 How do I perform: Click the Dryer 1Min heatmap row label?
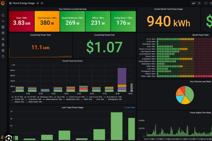151,46
